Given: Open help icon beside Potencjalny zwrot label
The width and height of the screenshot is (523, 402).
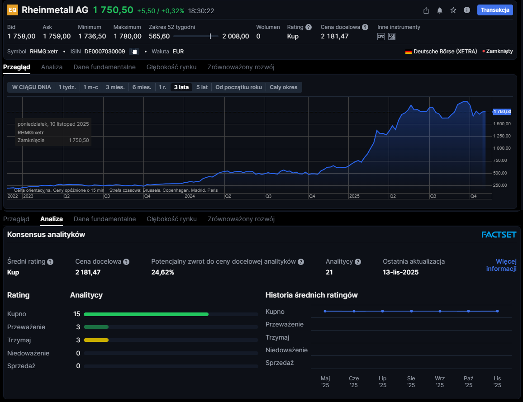Looking at the screenshot, I should coord(301,262).
